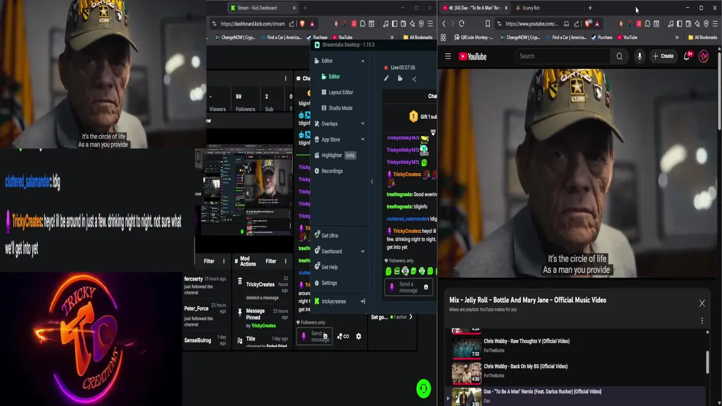Open new tab in YouTube browser window
The height and width of the screenshot is (406, 722).
pyautogui.click(x=590, y=8)
